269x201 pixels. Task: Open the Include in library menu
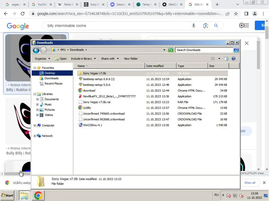pyautogui.click(x=83, y=59)
